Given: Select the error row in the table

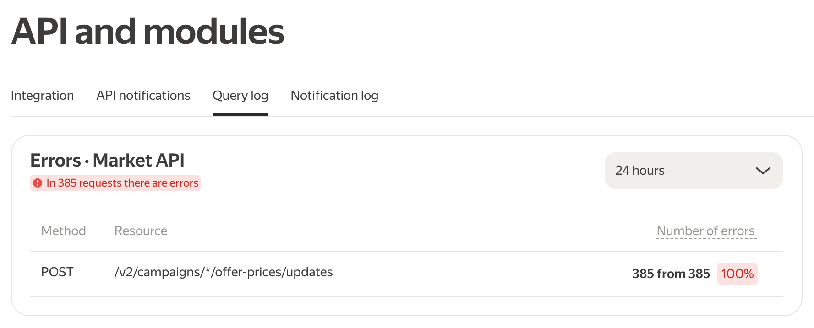Looking at the screenshot, I should pyautogui.click(x=366, y=272).
